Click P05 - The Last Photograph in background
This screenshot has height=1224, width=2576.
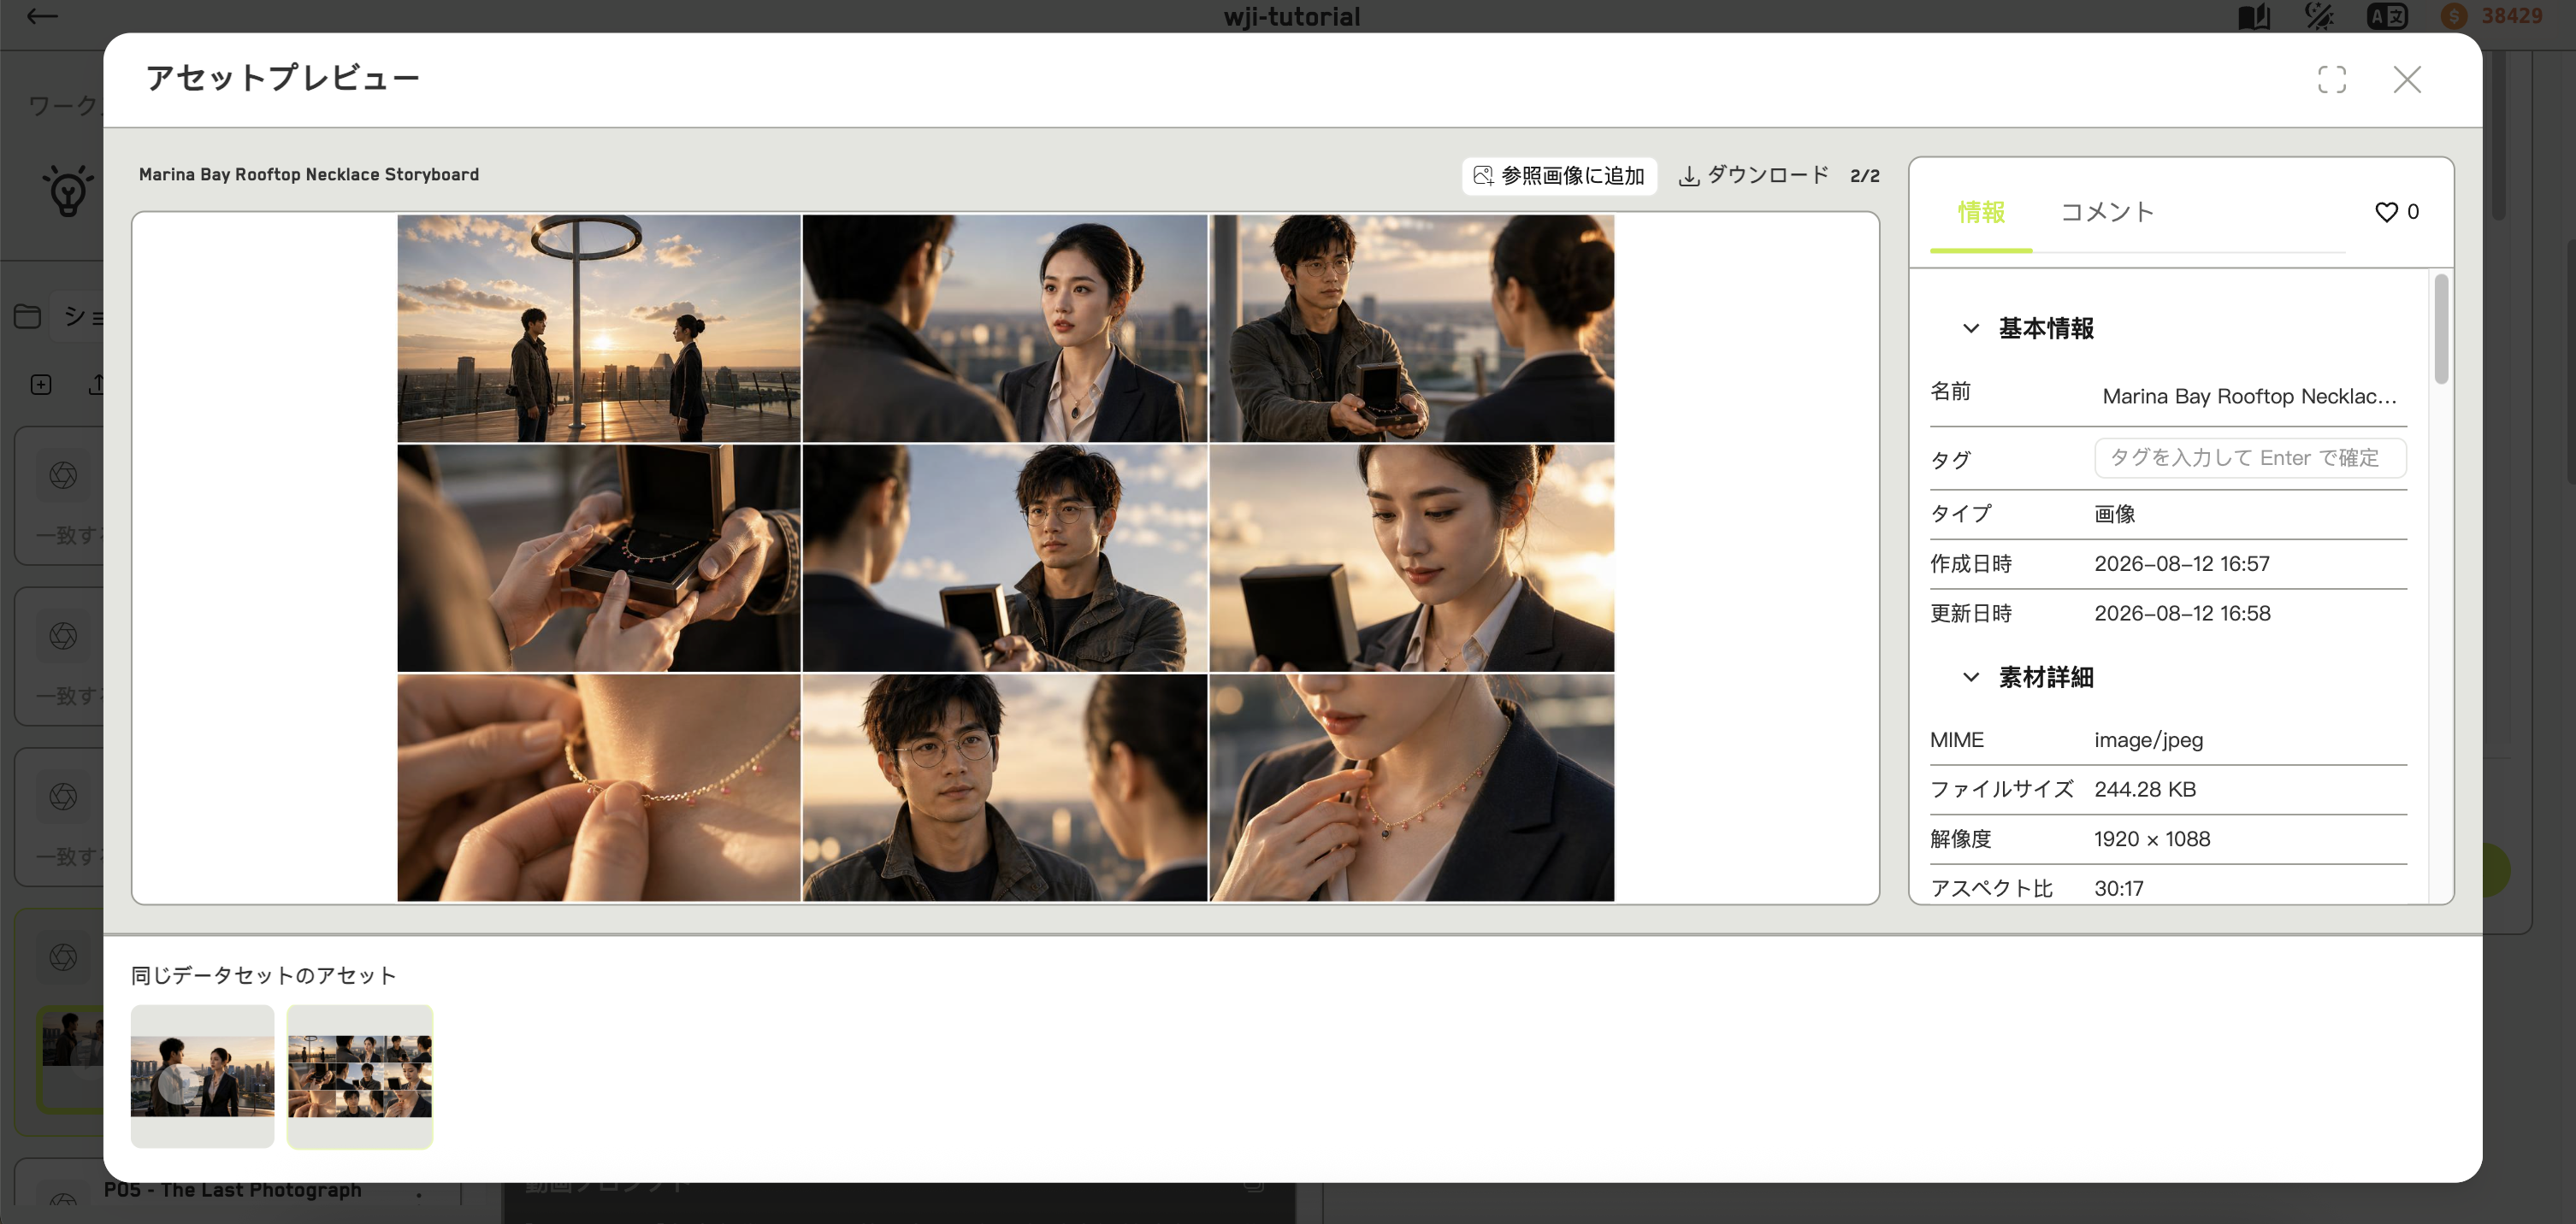click(232, 1190)
